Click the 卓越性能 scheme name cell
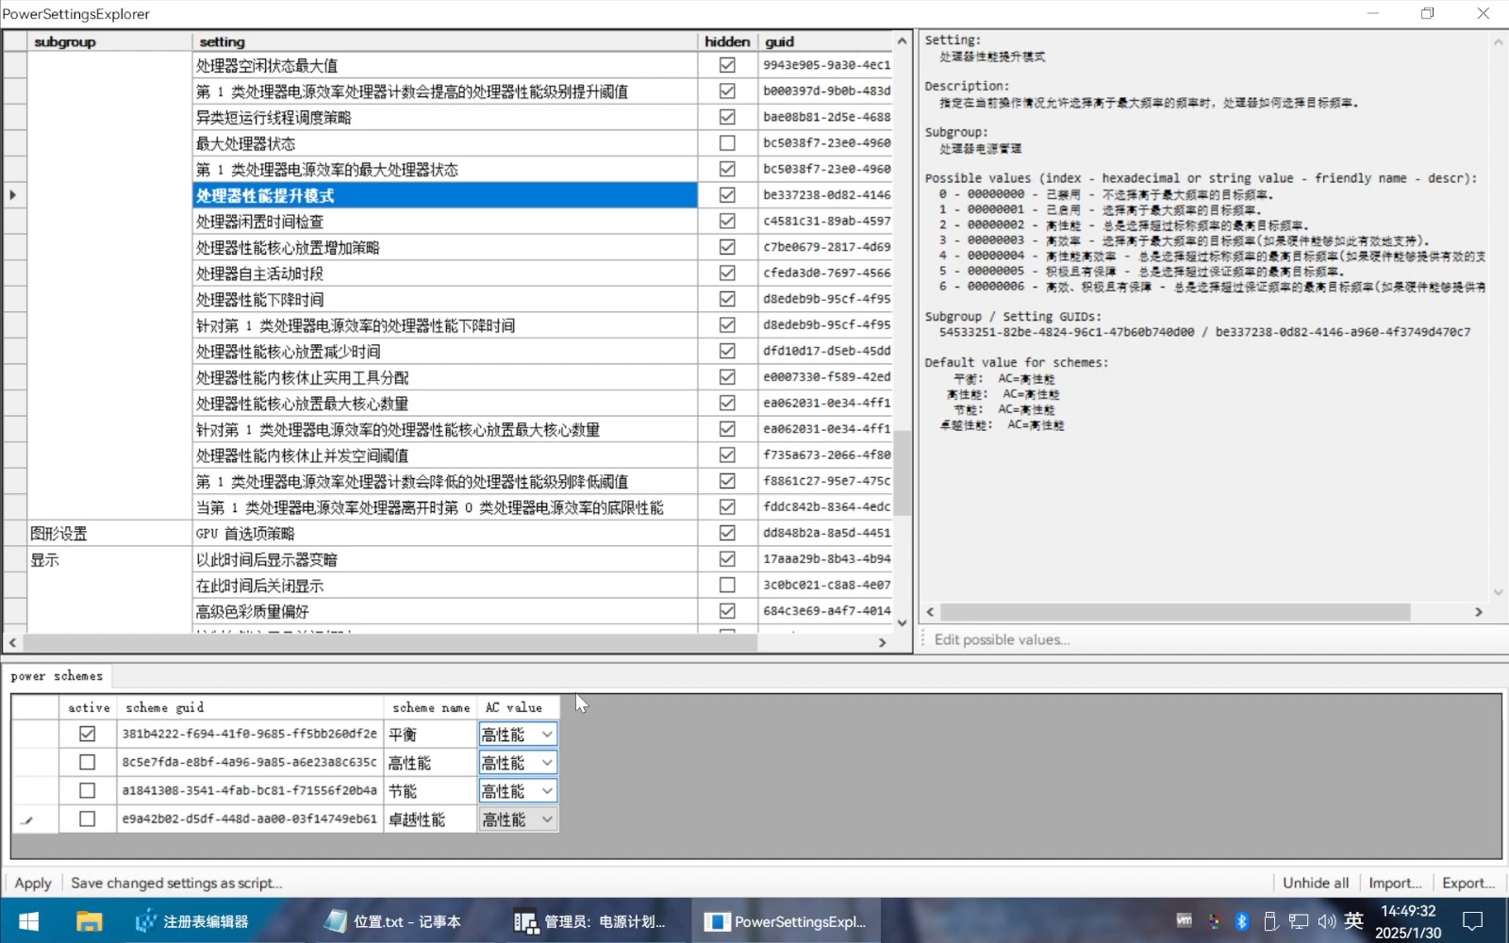 click(x=430, y=819)
